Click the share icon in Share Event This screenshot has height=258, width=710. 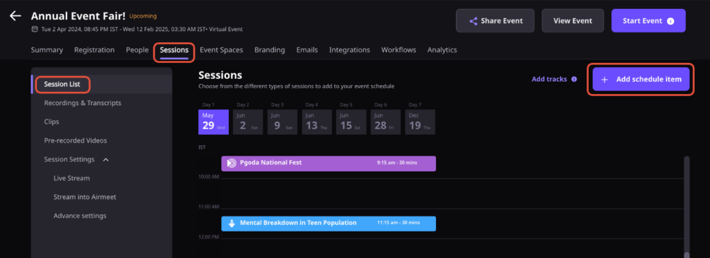(x=473, y=21)
